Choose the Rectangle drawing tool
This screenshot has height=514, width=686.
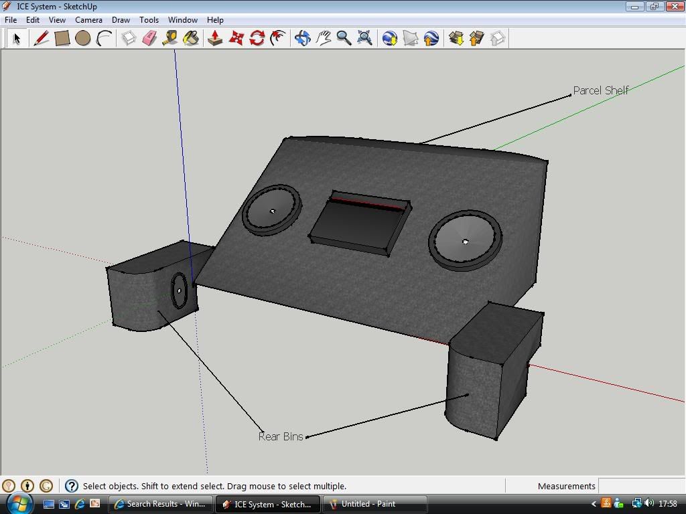coord(62,38)
